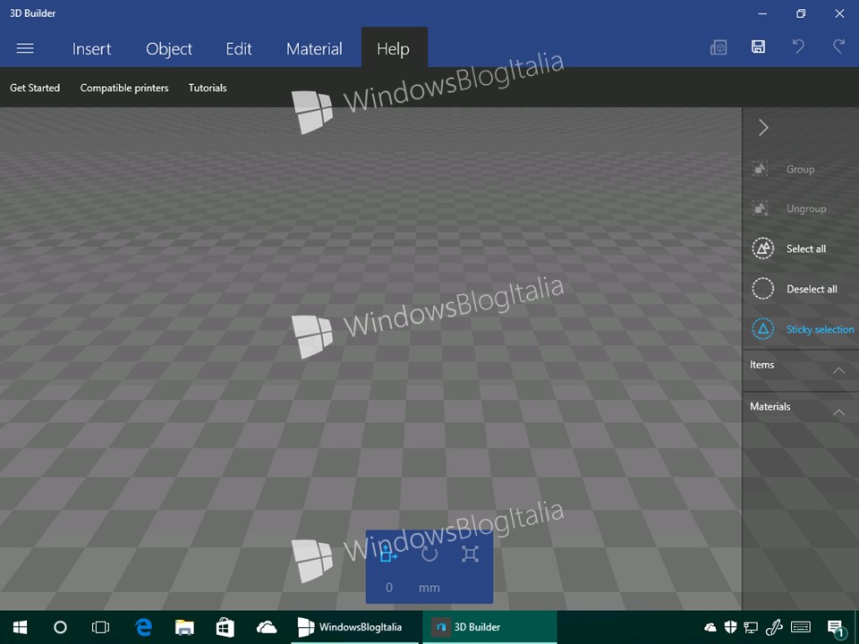
Task: Launch Microsoft Edge from taskbar
Action: tap(143, 627)
